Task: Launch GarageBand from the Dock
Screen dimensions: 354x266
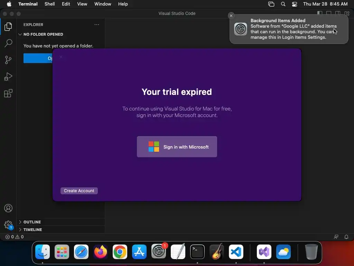Action: (217, 251)
